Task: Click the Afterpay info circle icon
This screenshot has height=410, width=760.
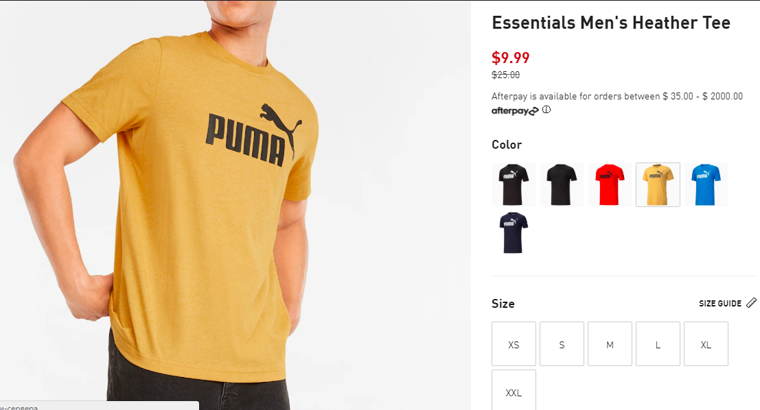Action: [x=546, y=110]
